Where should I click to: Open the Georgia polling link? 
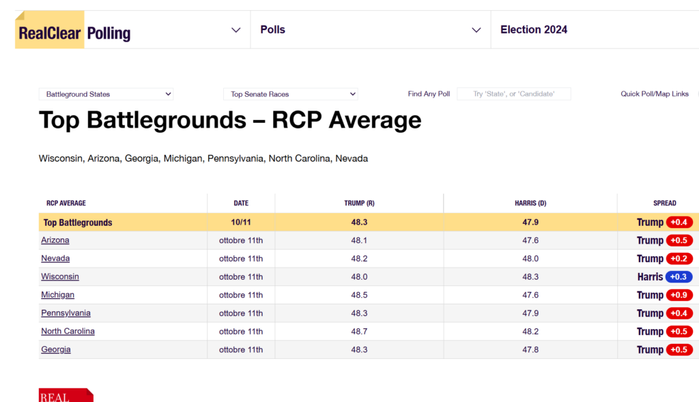point(56,349)
